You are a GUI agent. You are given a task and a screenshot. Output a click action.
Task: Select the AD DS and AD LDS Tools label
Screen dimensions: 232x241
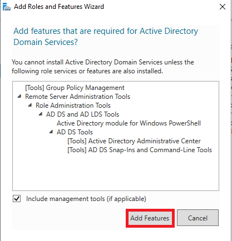(82, 114)
